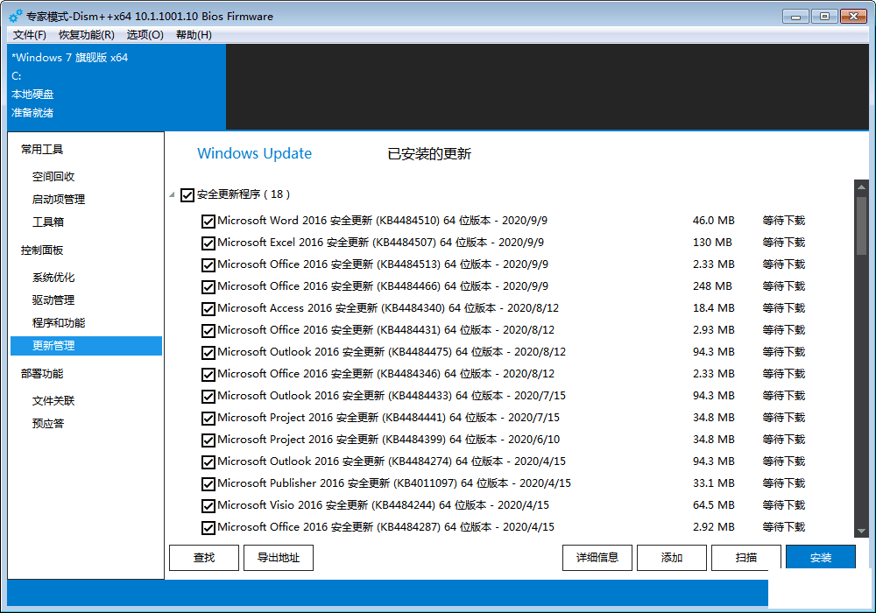
Task: Minimize the Dism++ window
Action: click(795, 16)
